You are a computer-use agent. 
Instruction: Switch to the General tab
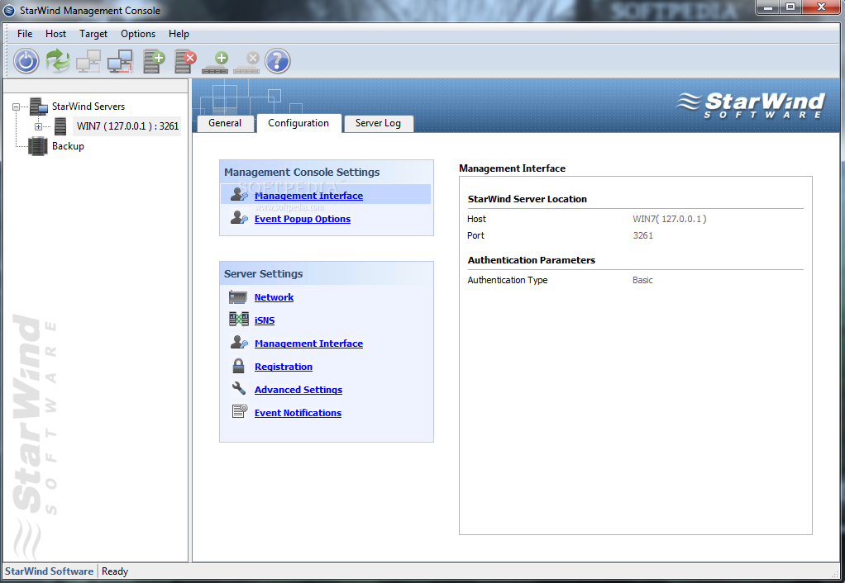[225, 123]
